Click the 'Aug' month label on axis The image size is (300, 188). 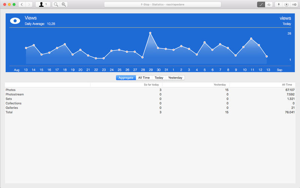click(x=16, y=70)
